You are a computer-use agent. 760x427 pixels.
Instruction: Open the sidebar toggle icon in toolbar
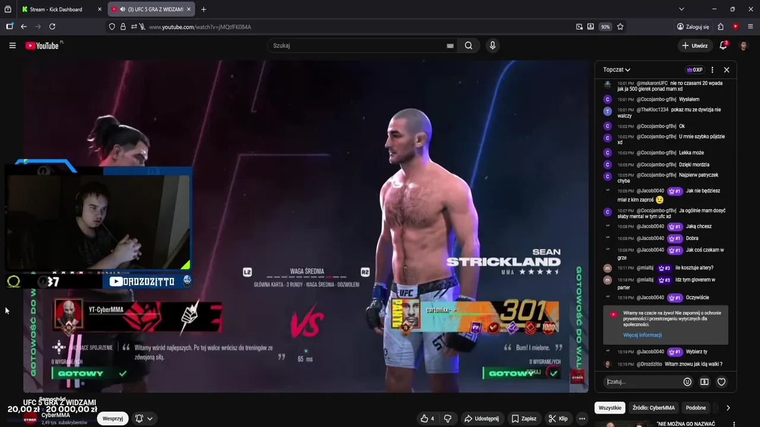(9, 27)
